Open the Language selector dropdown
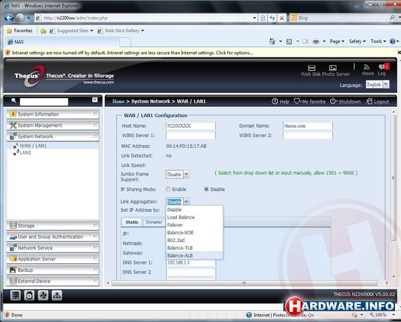 [x=376, y=85]
